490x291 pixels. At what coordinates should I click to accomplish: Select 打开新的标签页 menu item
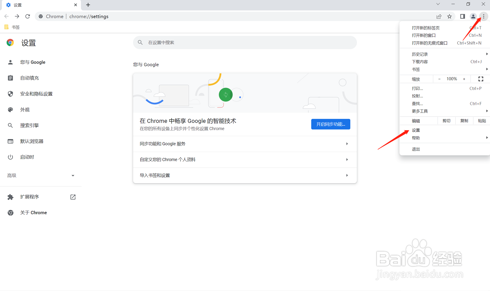click(x=445, y=28)
